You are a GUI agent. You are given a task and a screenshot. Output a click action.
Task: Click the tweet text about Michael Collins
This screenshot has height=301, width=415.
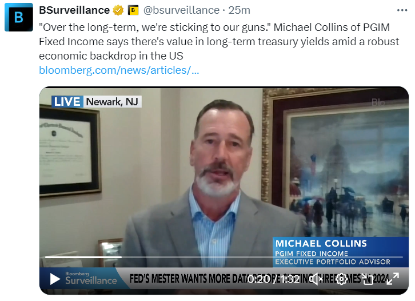point(219,42)
